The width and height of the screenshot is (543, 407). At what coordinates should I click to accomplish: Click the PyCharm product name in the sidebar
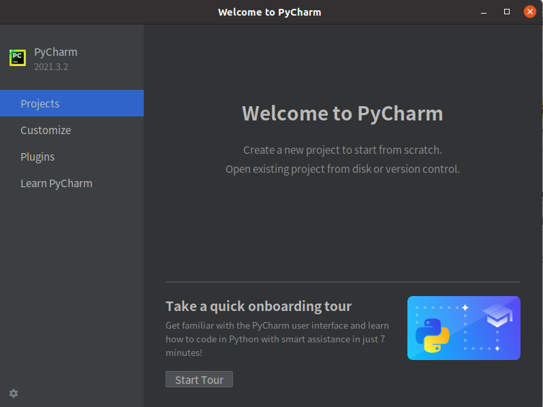[56, 52]
